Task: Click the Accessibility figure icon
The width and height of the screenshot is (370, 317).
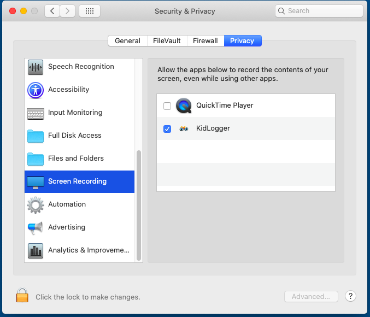Action: pyautogui.click(x=36, y=90)
